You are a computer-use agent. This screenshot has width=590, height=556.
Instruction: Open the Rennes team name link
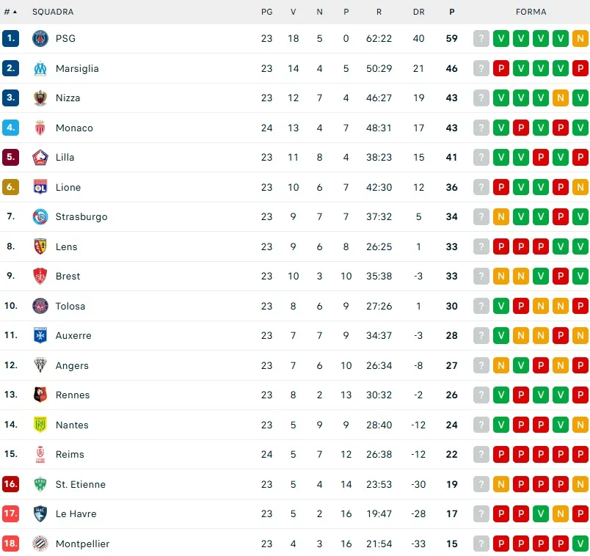click(73, 395)
